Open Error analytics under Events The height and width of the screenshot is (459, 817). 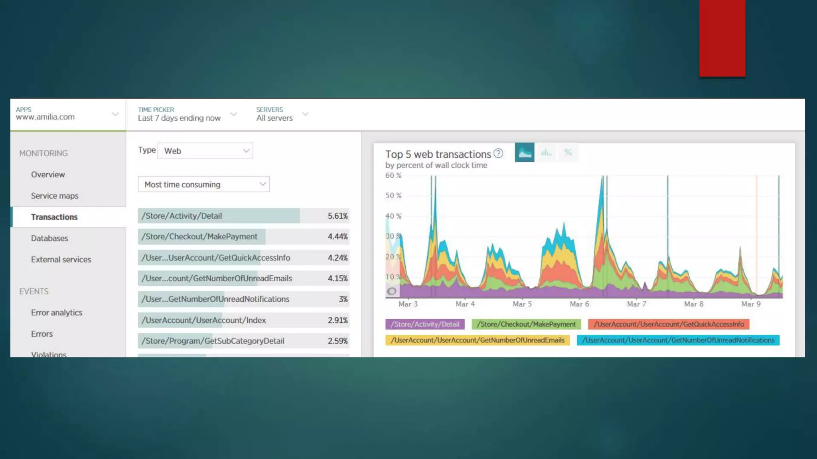click(57, 313)
